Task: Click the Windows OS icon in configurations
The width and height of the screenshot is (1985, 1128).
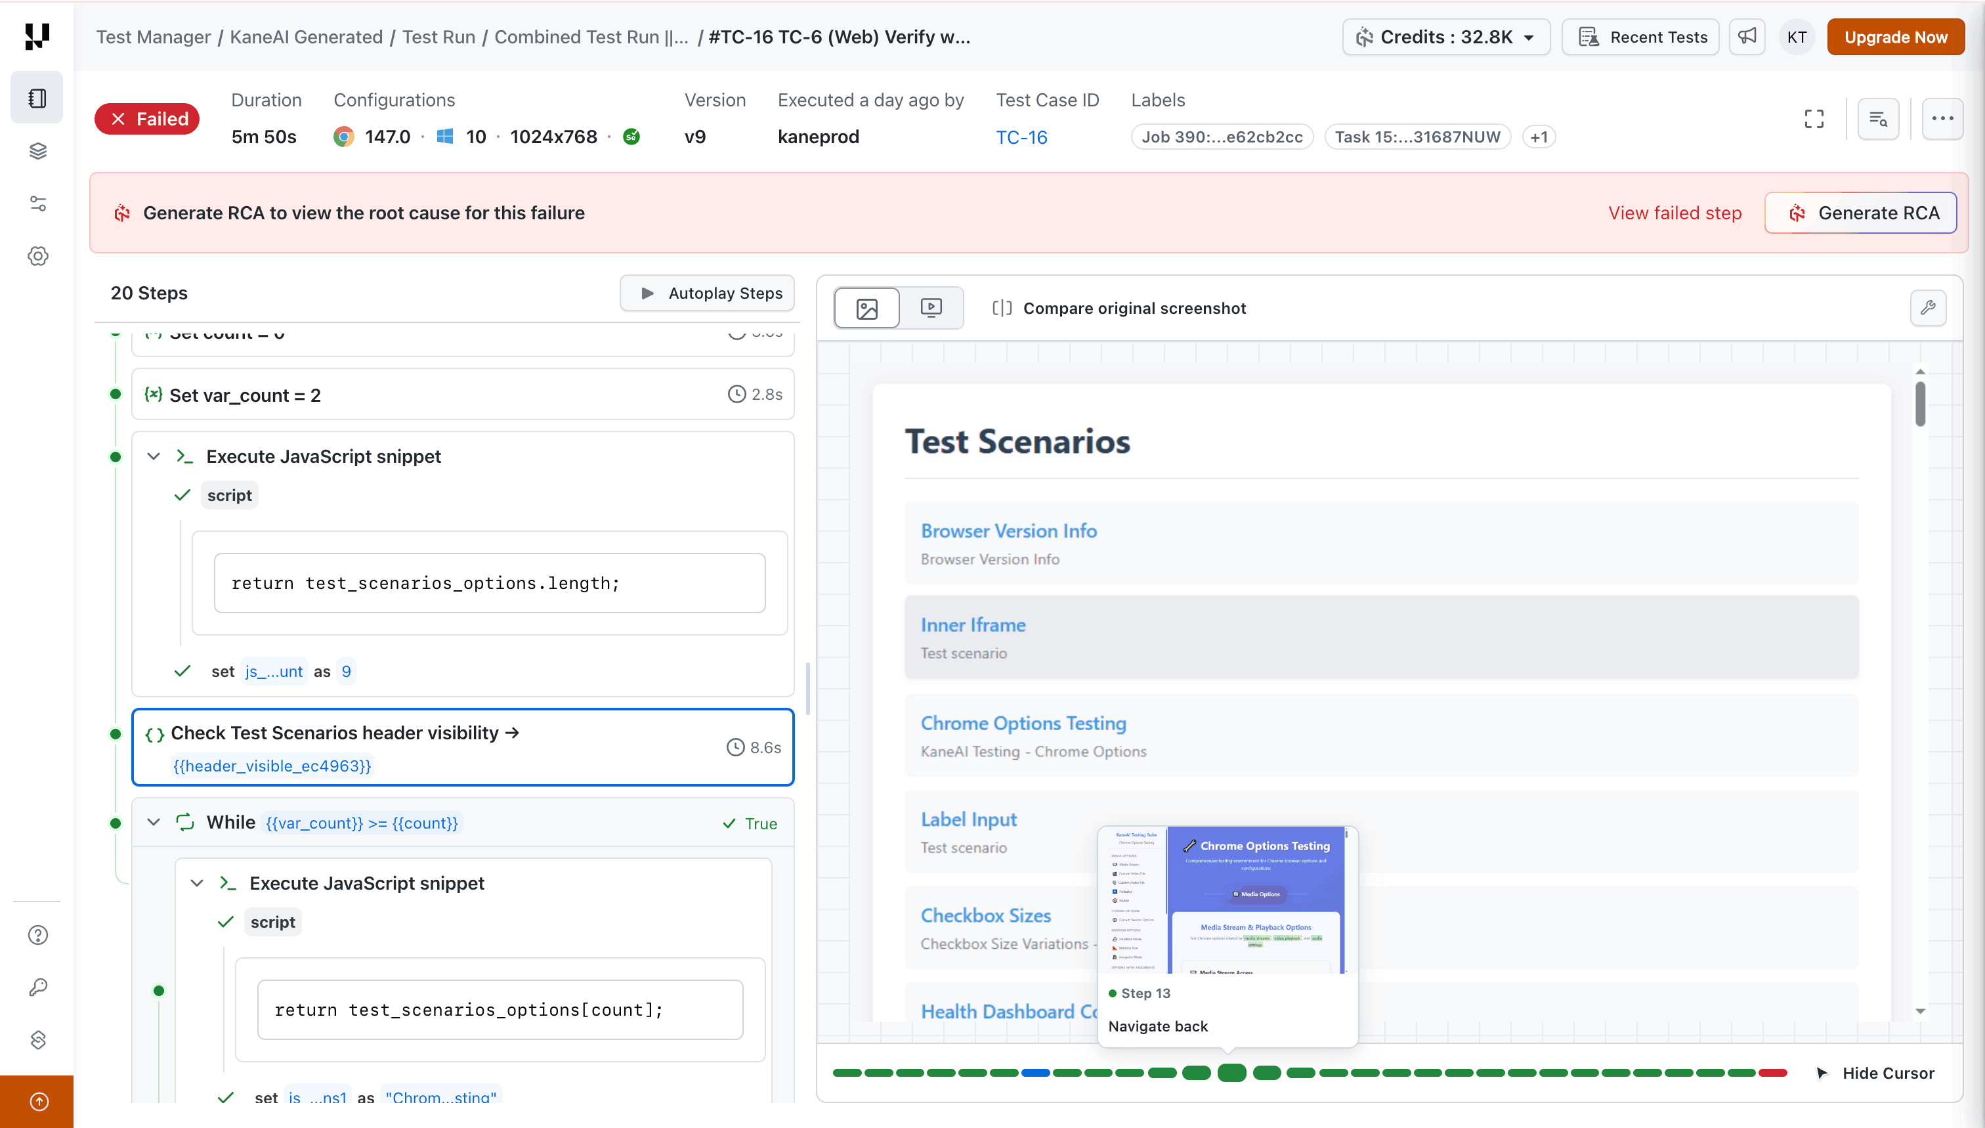Action: point(444,137)
